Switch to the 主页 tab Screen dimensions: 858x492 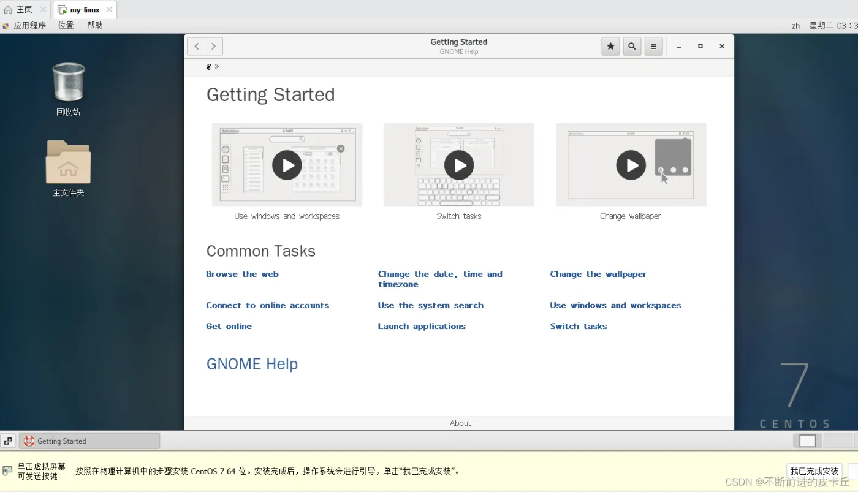(25, 10)
